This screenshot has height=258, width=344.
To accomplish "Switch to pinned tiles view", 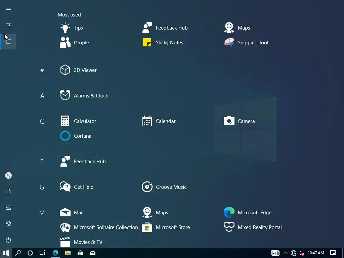I will click(x=8, y=26).
